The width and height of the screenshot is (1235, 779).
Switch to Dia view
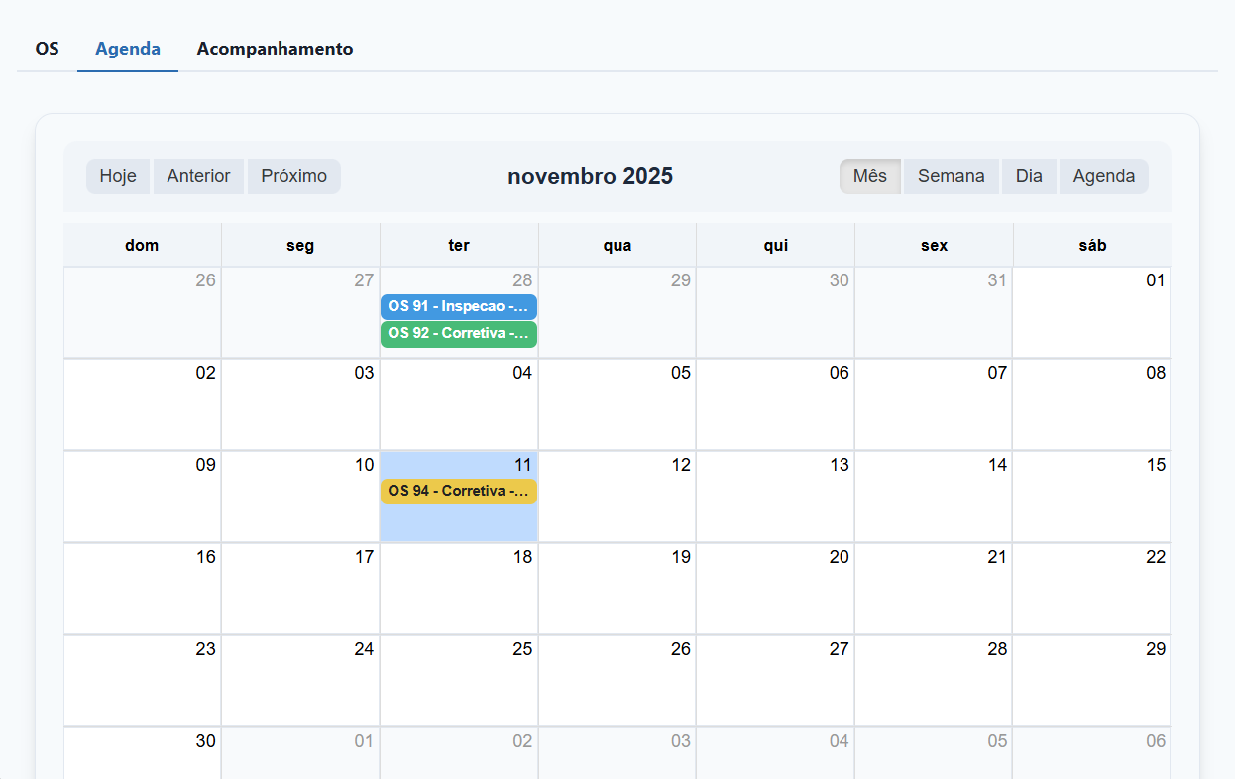coord(1029,176)
